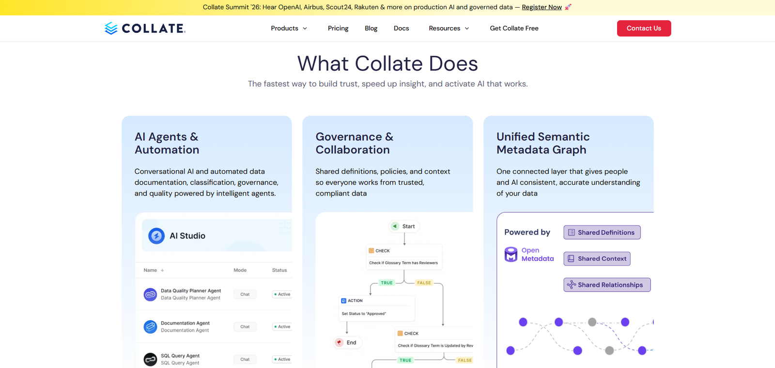The image size is (775, 368).
Task: Click Active status of Data Quality Planner Agent
Action: coord(282,294)
